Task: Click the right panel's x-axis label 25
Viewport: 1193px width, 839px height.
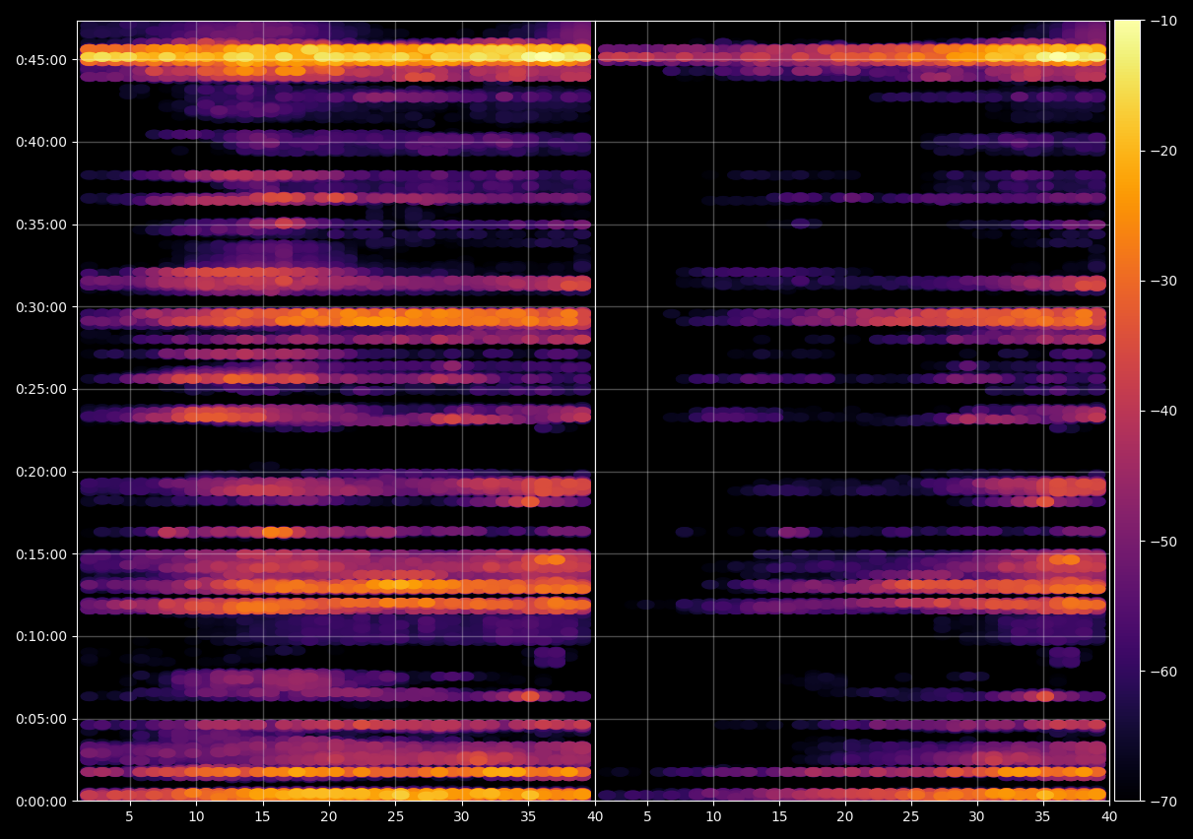Action: (x=911, y=817)
